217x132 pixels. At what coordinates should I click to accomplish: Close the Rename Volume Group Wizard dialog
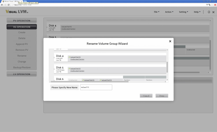[170, 41]
